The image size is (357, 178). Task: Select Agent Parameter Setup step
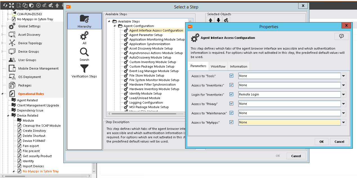[146, 35]
